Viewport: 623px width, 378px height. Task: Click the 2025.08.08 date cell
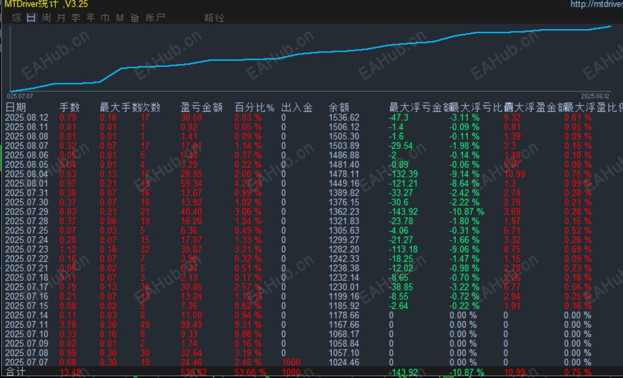coord(26,136)
